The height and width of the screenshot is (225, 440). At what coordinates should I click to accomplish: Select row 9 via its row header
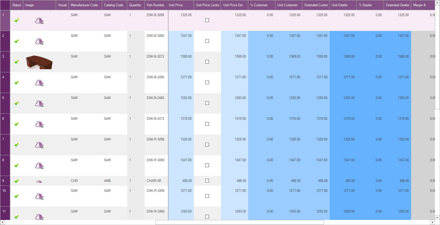5,181
